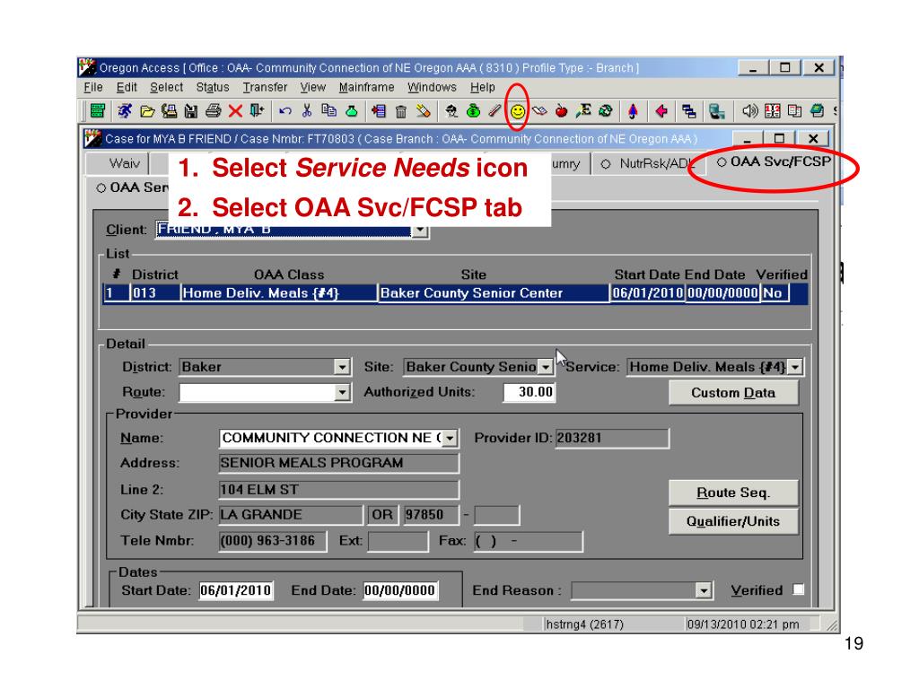
Task: Click the Baker County Senior Center cell
Action: pos(494,293)
